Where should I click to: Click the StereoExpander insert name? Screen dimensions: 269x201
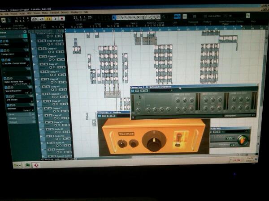[14, 91]
